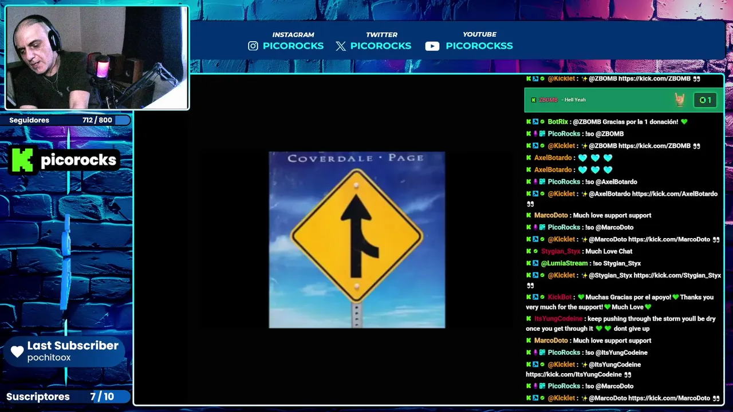
Task: Click Stygian_Styx message 'Much Love Chat'
Action: click(609, 251)
